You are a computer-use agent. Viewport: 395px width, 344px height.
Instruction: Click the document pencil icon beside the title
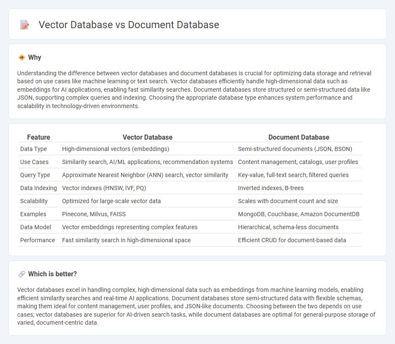[x=24, y=25]
